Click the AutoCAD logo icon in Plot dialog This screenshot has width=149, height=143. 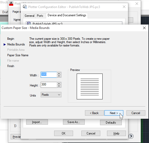point(11,4)
